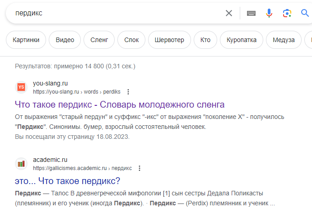Click into the search field containing пердикс
312x213 pixels.
pos(117,13)
